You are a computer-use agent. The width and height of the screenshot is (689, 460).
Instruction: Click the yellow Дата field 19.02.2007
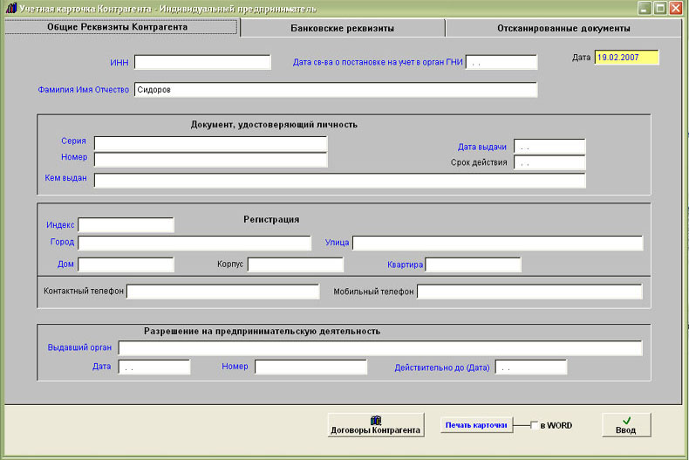626,58
